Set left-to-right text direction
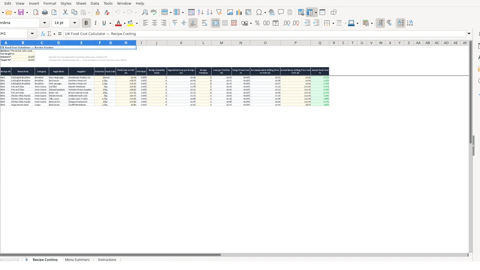 click(380, 23)
